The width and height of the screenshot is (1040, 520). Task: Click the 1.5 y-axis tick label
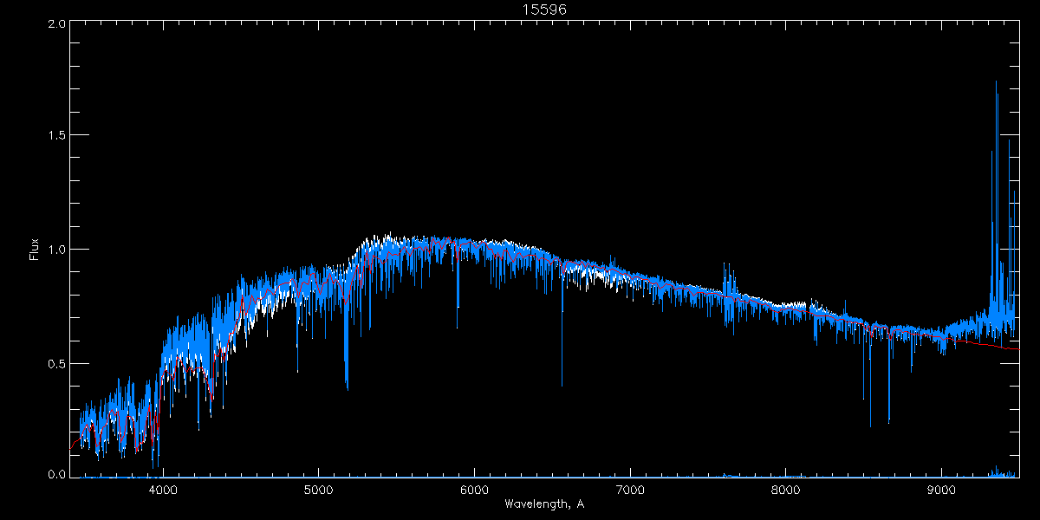[x=55, y=136]
